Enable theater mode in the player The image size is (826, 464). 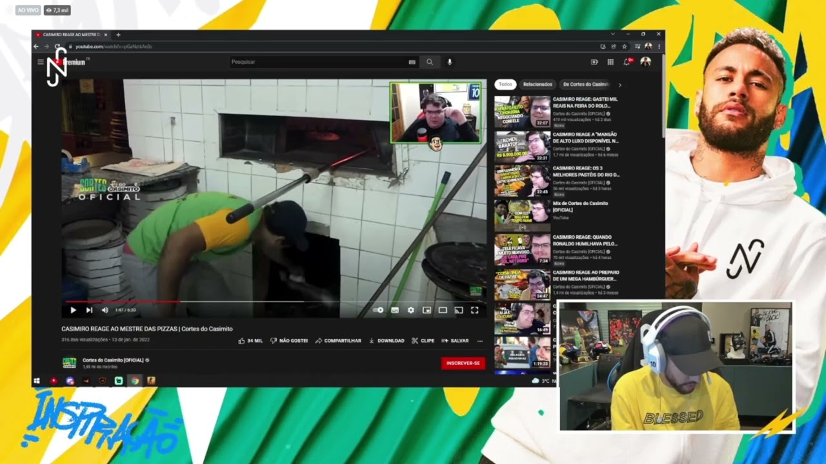tap(443, 310)
